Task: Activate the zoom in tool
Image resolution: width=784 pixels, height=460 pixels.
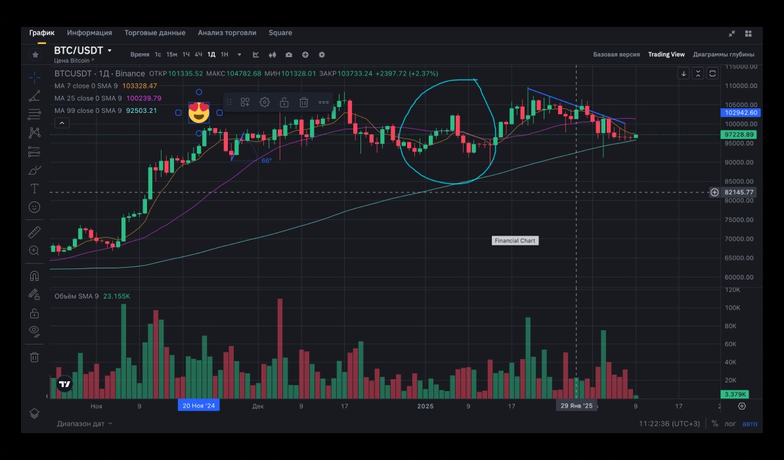Action: [x=35, y=251]
